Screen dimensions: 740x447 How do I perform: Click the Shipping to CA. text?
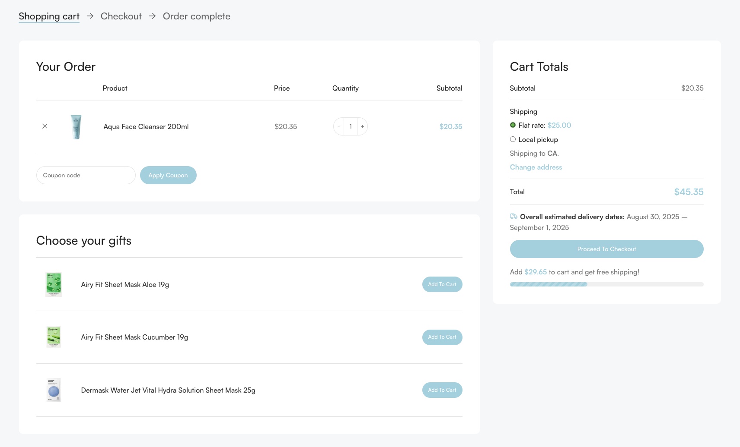[534, 154]
